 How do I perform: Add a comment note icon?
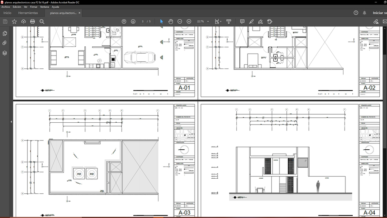pyautogui.click(x=242, y=22)
